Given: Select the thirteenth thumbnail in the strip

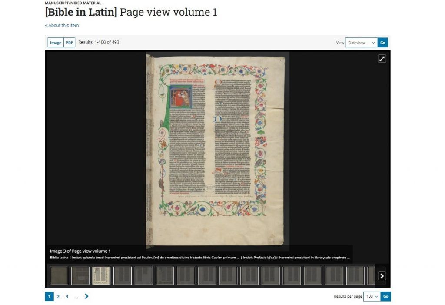Looking at the screenshot, I should point(313,276).
